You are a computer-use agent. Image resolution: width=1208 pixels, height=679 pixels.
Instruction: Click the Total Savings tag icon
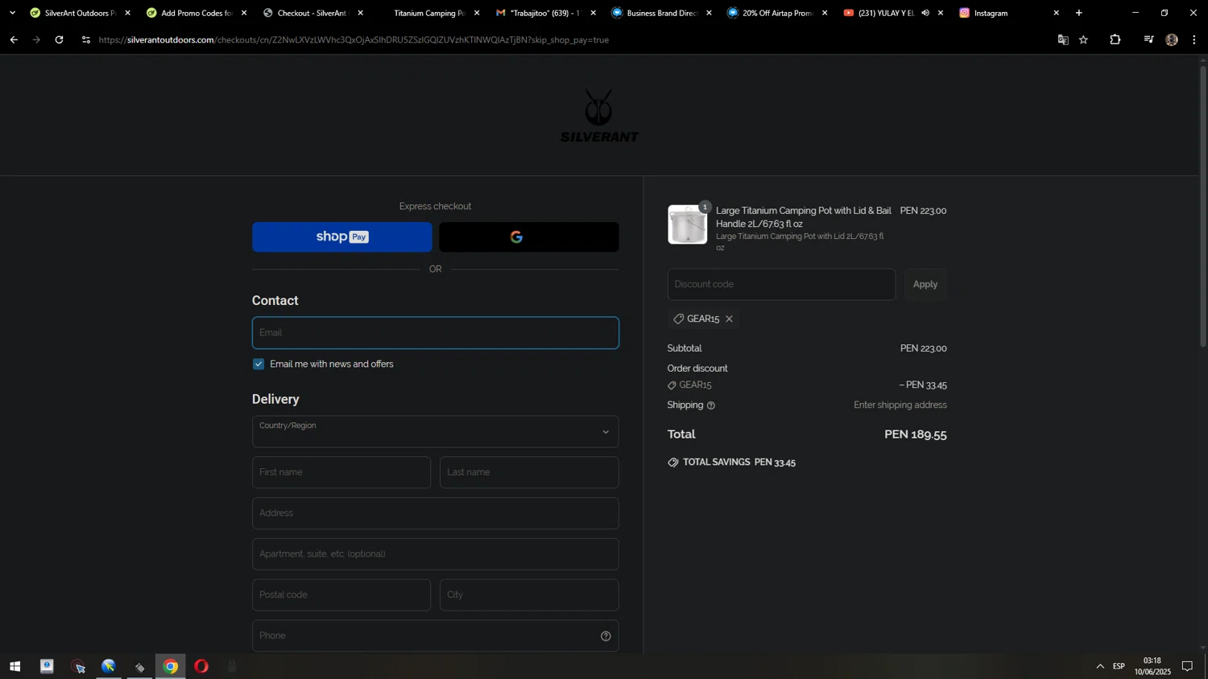[672, 463]
